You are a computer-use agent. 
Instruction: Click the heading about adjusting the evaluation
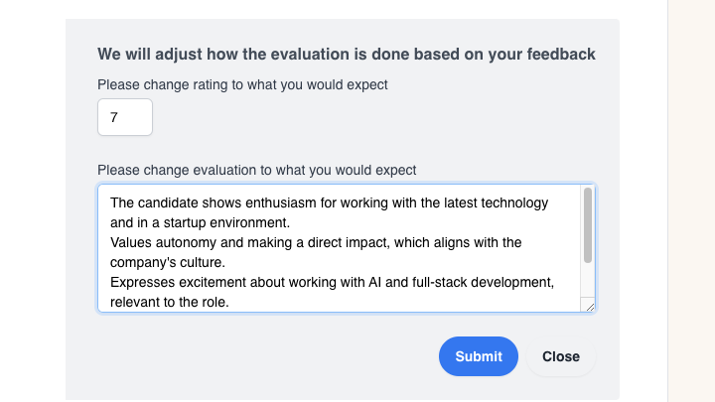pyautogui.click(x=347, y=54)
